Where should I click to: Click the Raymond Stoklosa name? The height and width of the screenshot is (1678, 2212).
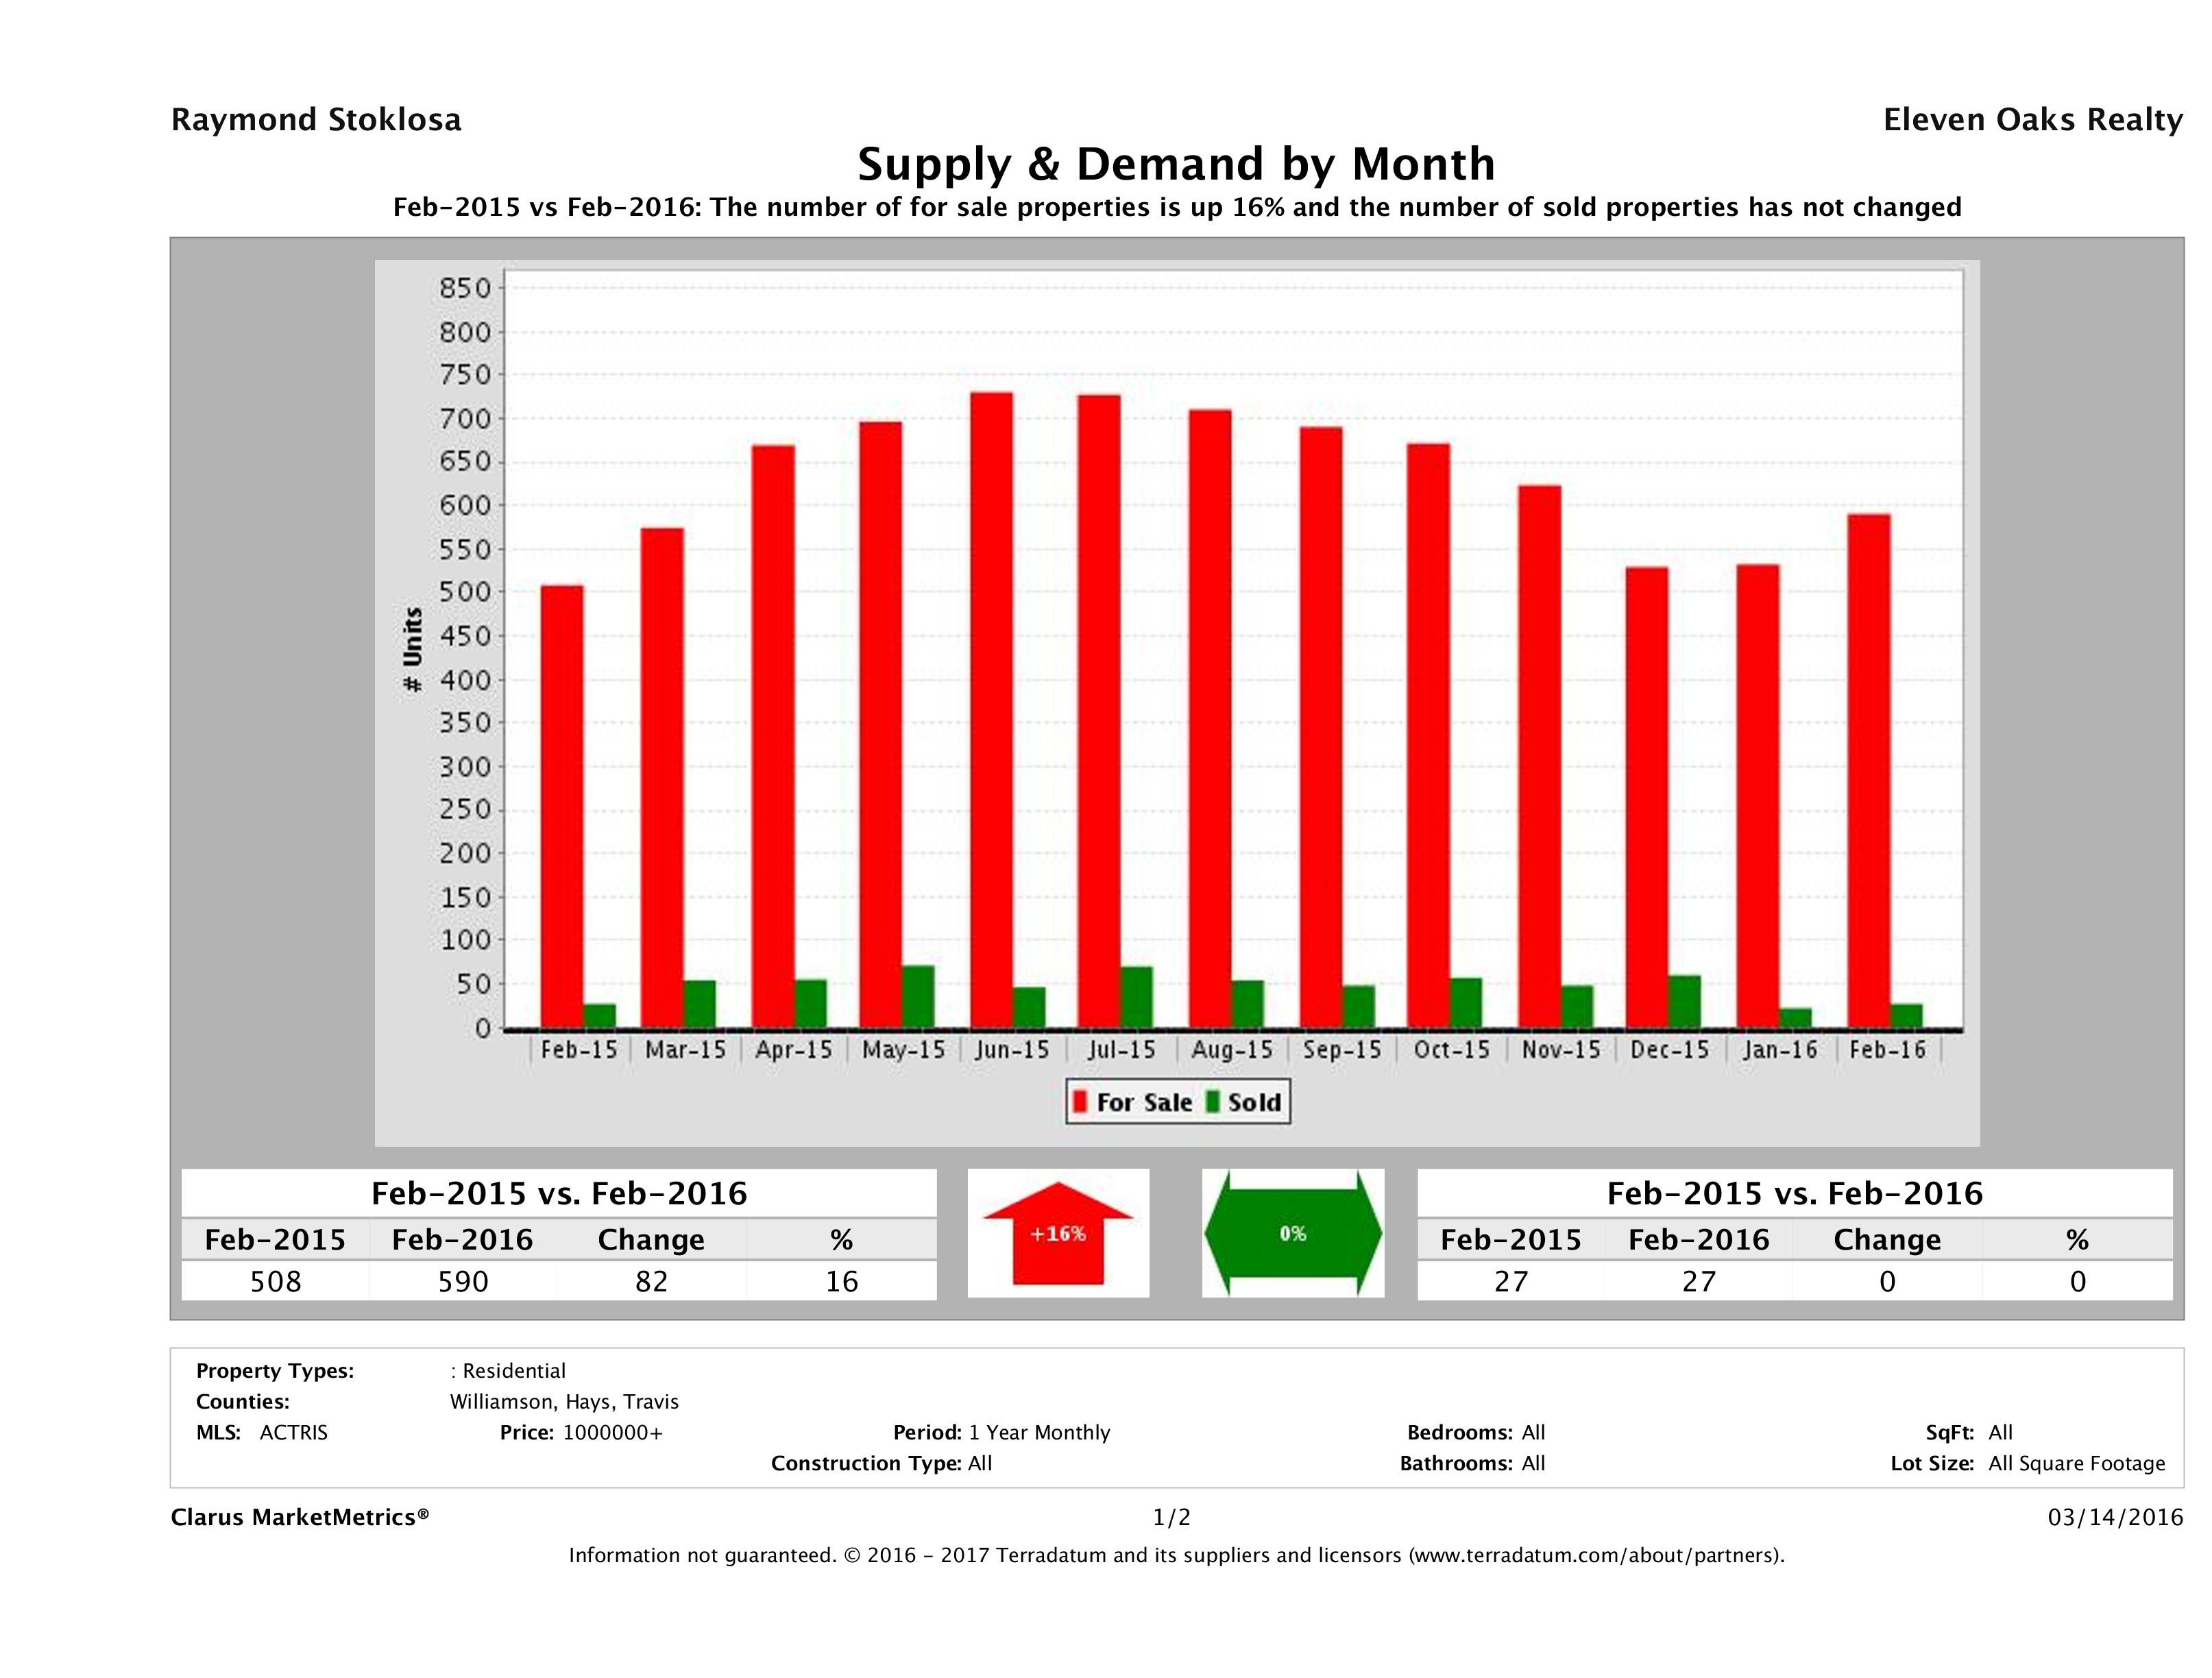click(316, 120)
